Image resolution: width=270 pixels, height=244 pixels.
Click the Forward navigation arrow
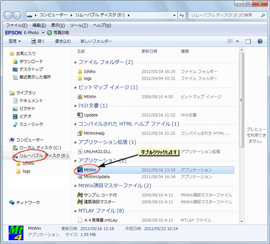click(17, 15)
